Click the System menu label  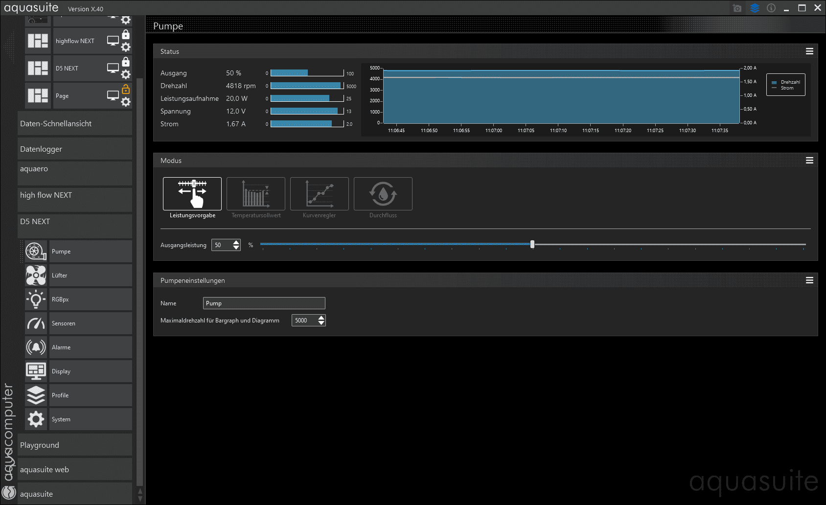tap(61, 419)
